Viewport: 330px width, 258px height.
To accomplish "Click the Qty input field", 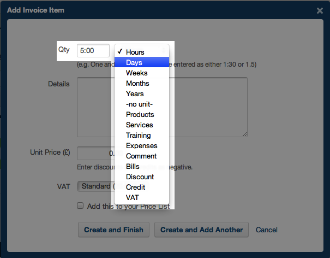I will click(x=93, y=50).
